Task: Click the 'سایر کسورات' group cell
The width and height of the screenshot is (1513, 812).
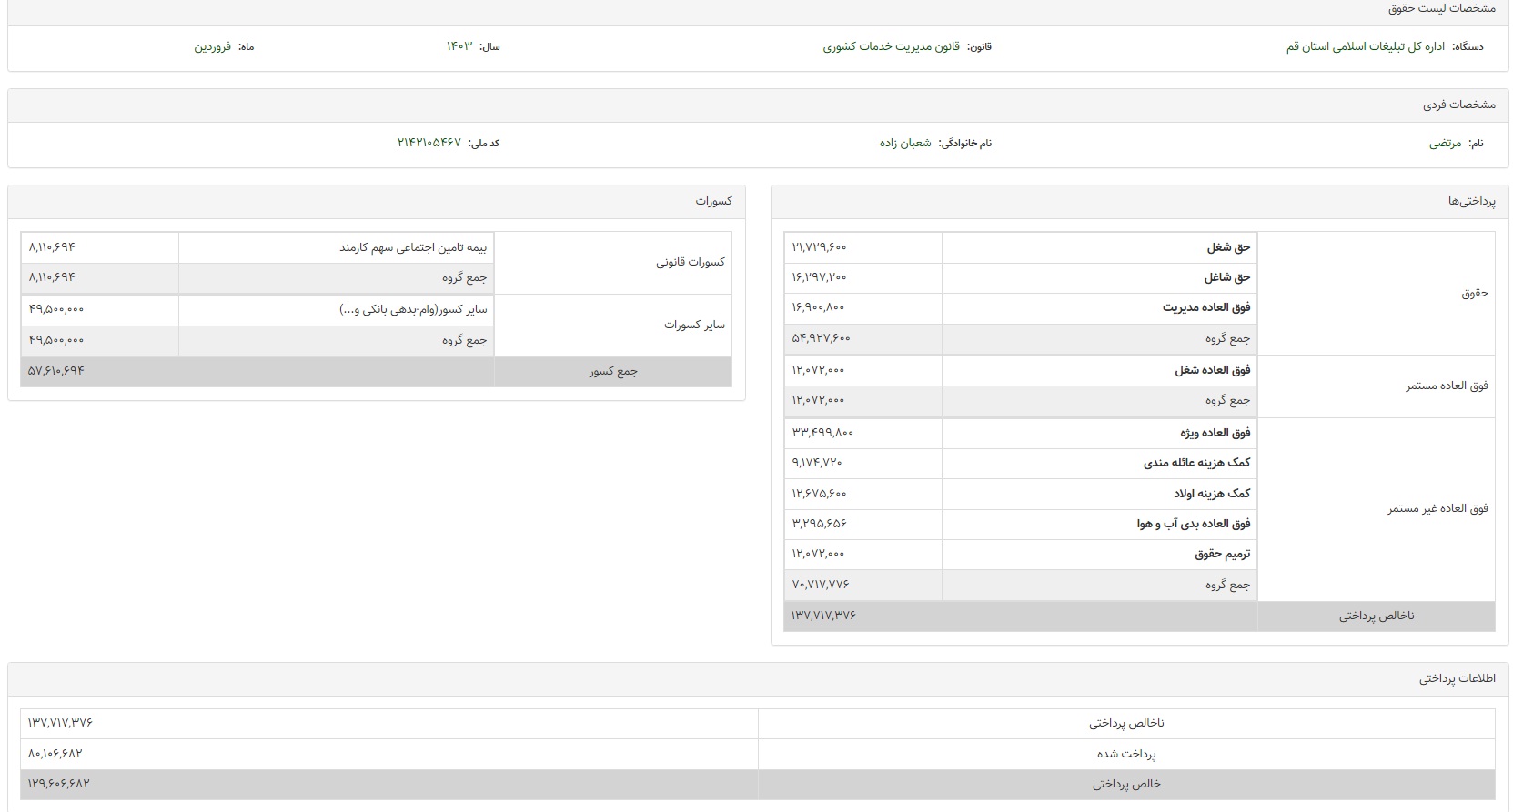Action: click(612, 326)
